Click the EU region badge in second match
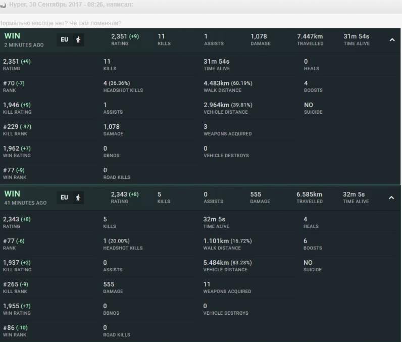The image size is (402, 342). [x=64, y=198]
